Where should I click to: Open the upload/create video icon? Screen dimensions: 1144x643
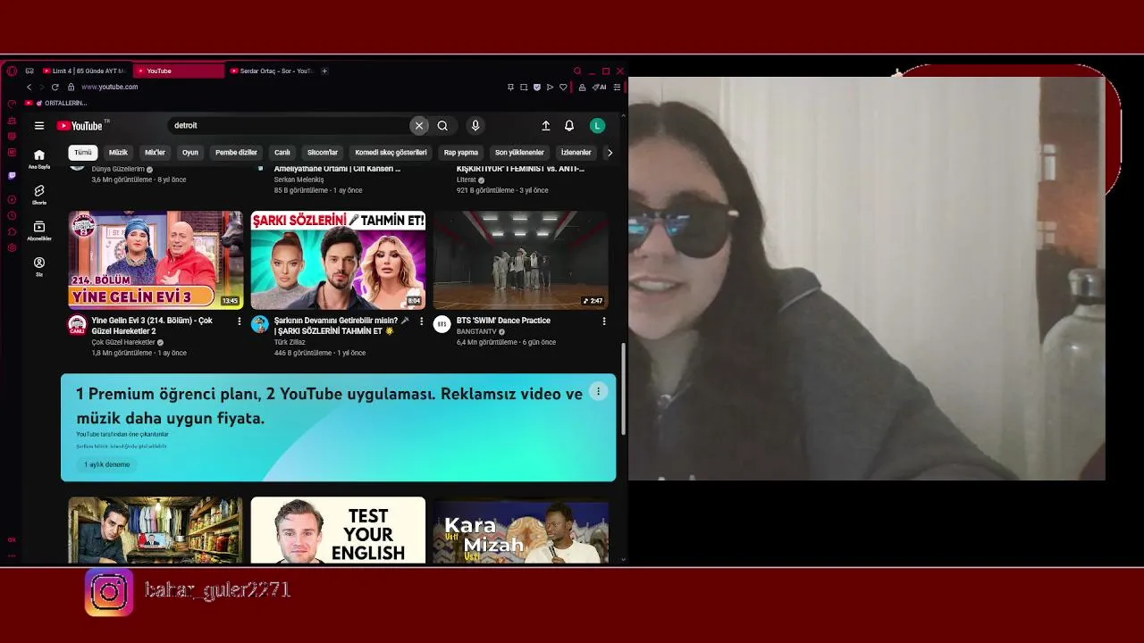point(546,126)
